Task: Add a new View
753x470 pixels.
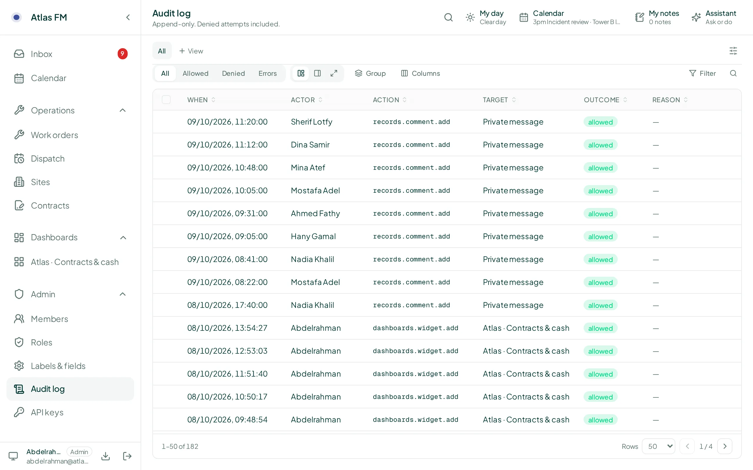Action: pos(191,51)
